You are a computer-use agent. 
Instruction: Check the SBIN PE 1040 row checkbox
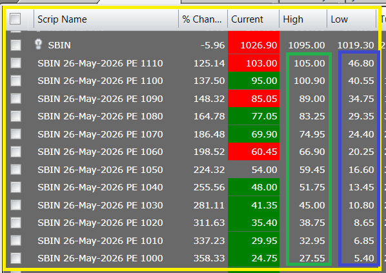coord(15,187)
